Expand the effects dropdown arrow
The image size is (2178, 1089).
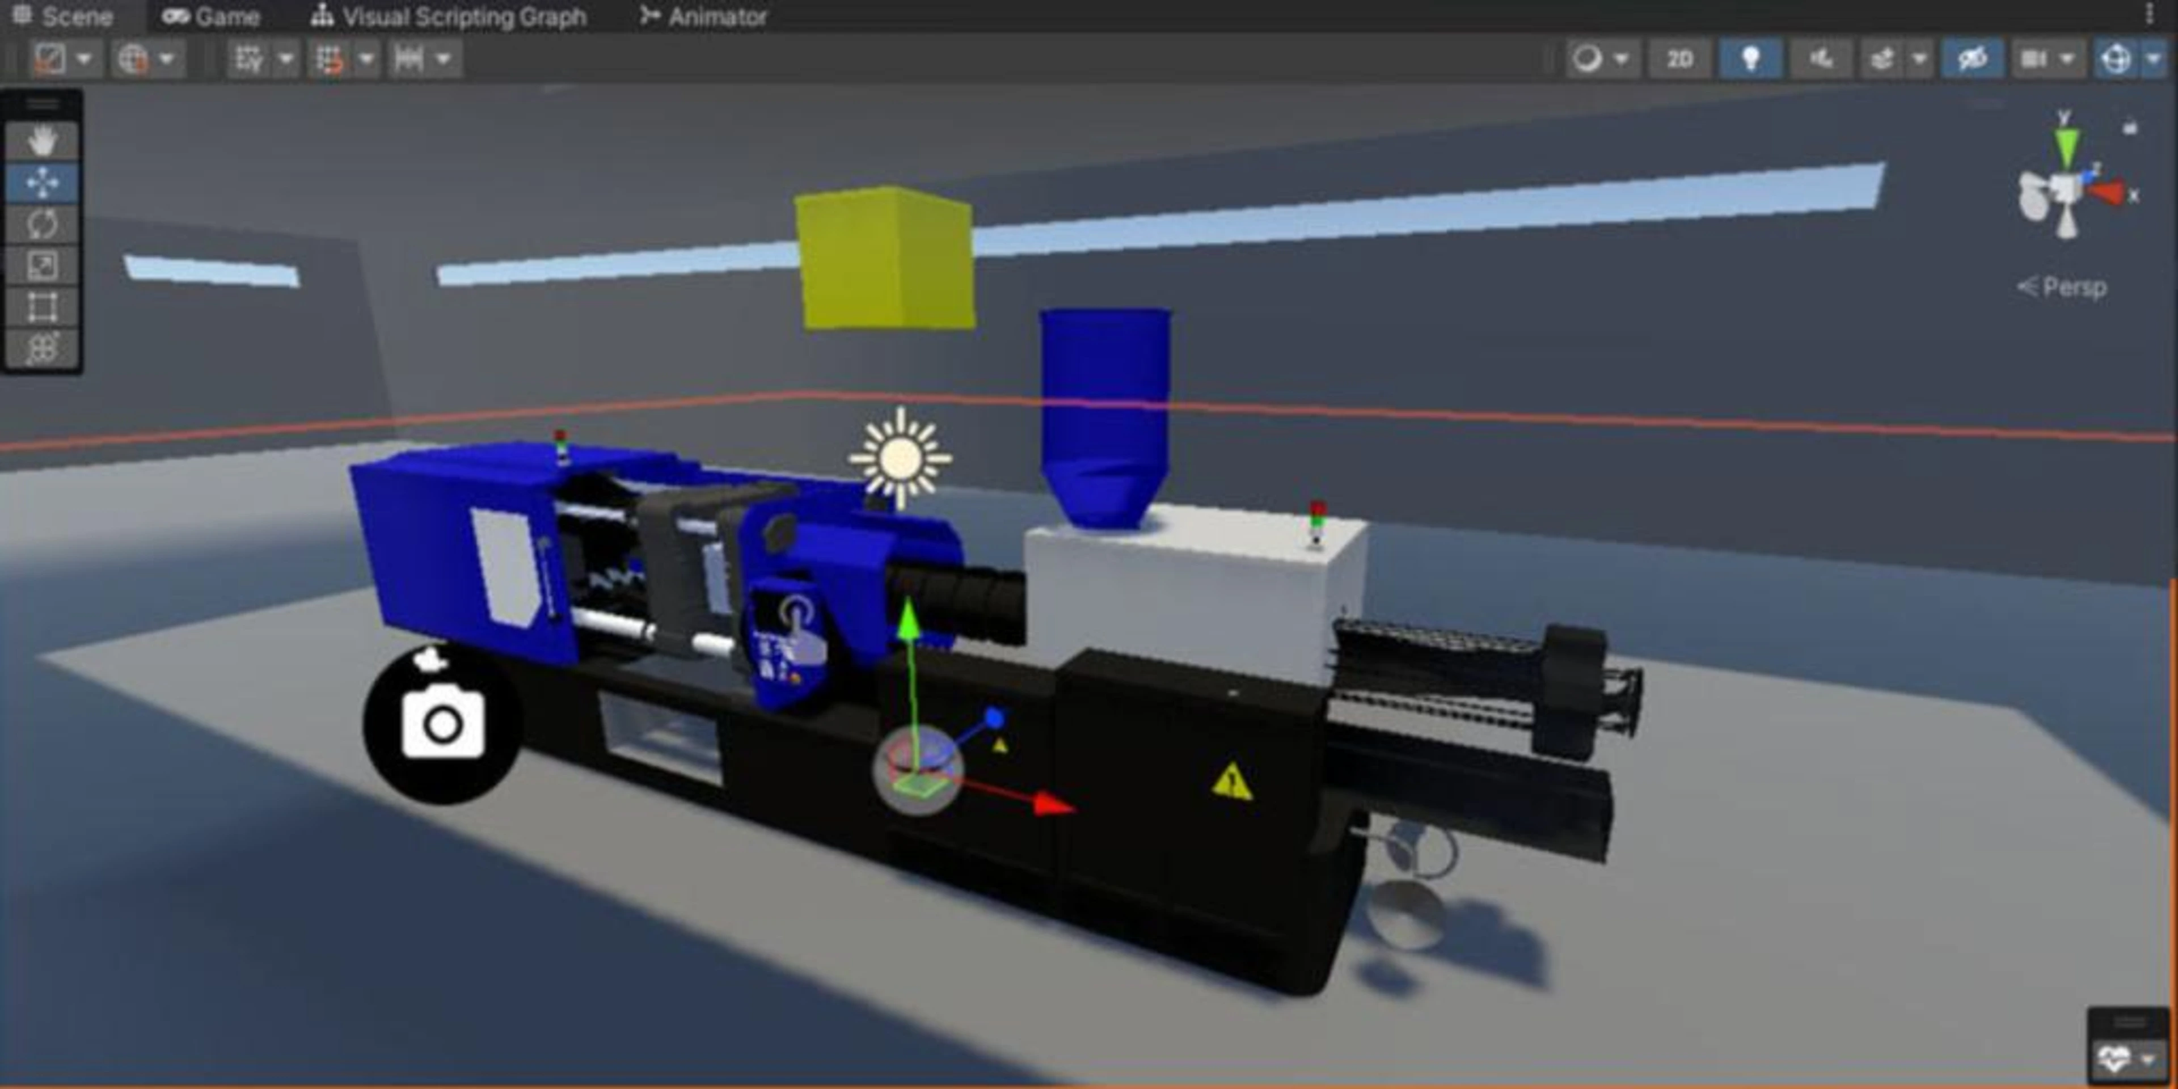point(1920,58)
